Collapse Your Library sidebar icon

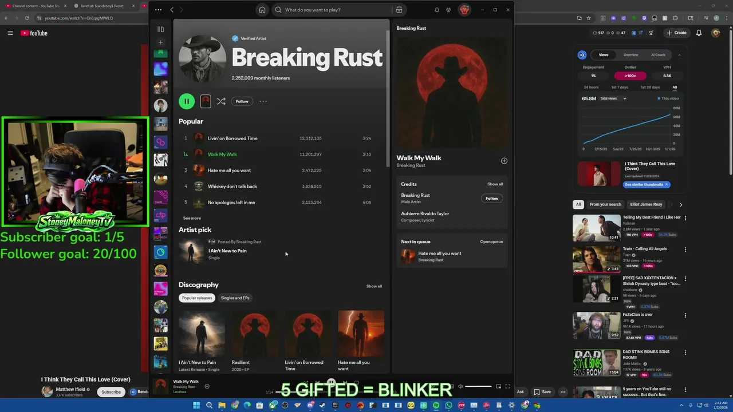[x=160, y=29]
